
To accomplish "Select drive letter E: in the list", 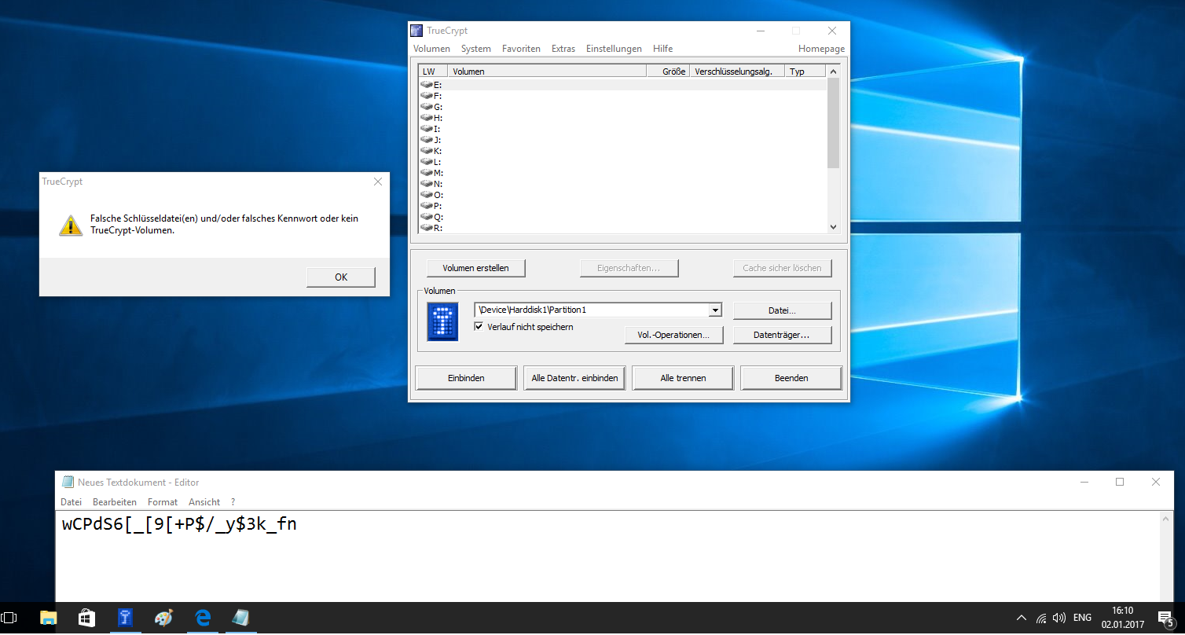I will coord(622,85).
